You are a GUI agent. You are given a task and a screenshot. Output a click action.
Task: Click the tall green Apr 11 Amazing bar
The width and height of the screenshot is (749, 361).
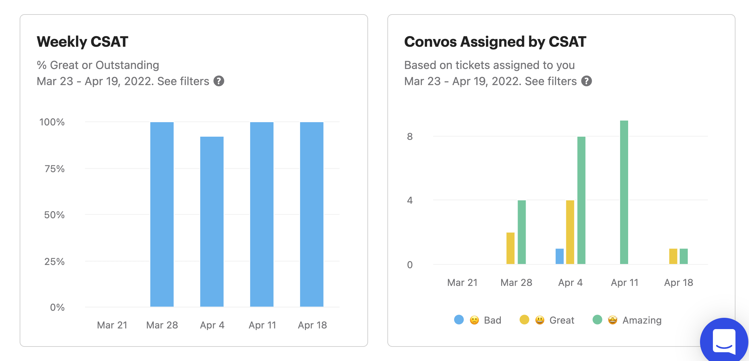pyautogui.click(x=624, y=192)
